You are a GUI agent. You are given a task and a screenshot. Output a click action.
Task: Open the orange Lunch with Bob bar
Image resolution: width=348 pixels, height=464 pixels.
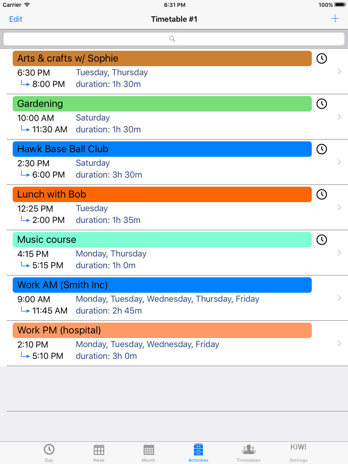point(162,194)
